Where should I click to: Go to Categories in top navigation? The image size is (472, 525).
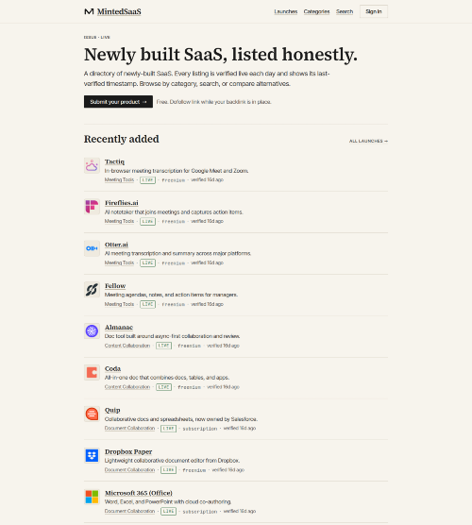click(316, 11)
